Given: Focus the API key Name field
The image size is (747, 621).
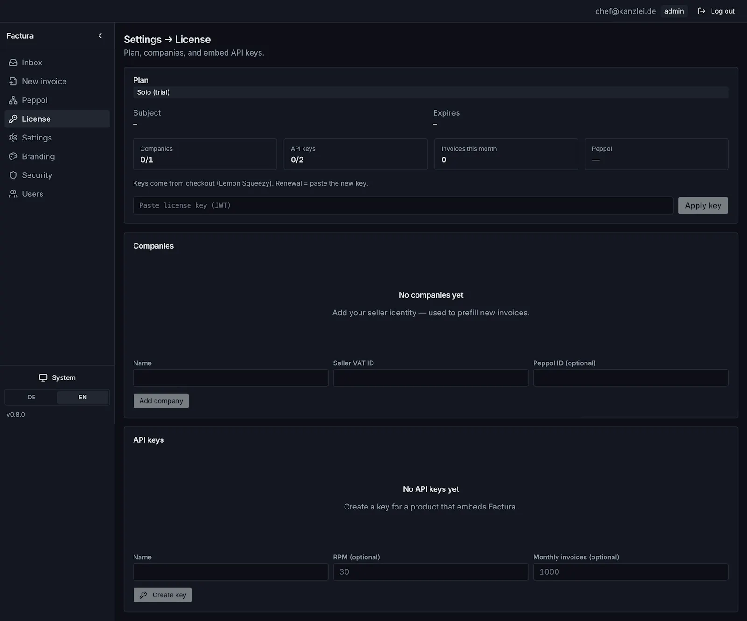Looking at the screenshot, I should click(x=231, y=572).
